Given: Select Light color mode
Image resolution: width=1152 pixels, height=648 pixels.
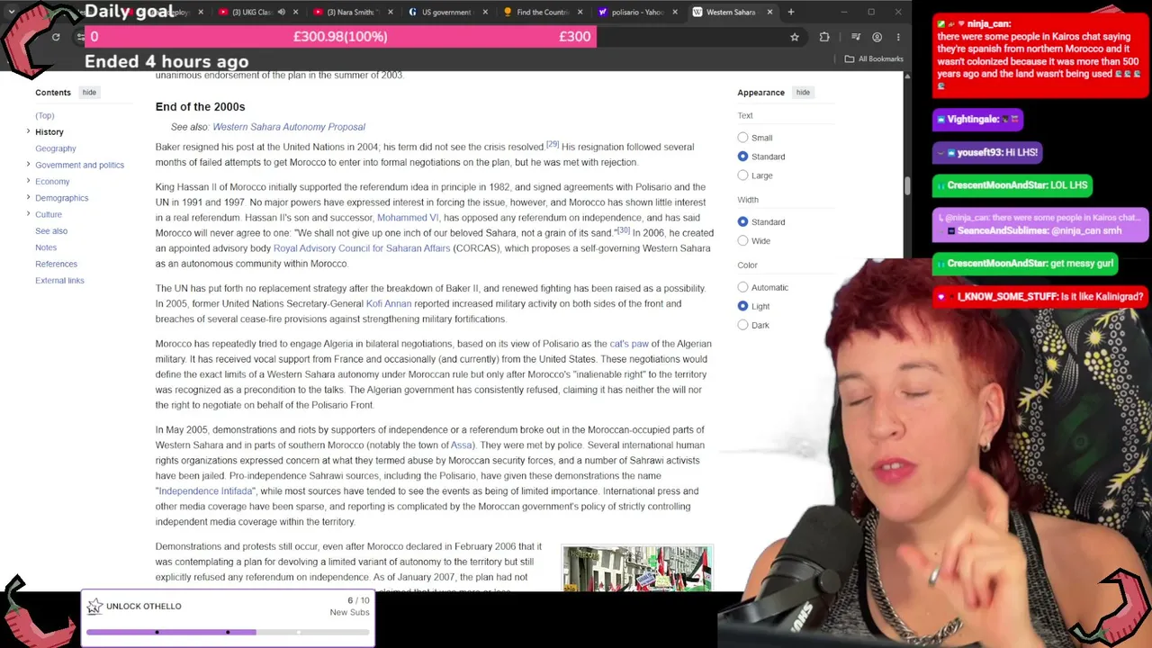Looking at the screenshot, I should [743, 306].
